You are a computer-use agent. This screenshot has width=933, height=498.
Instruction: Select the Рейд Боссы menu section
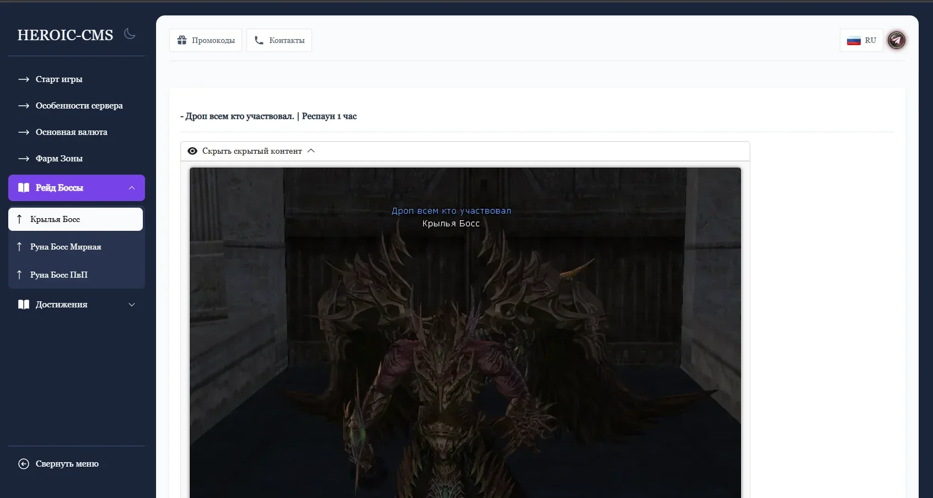coord(77,188)
